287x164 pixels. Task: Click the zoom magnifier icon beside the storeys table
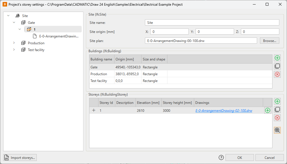(x=277, y=130)
